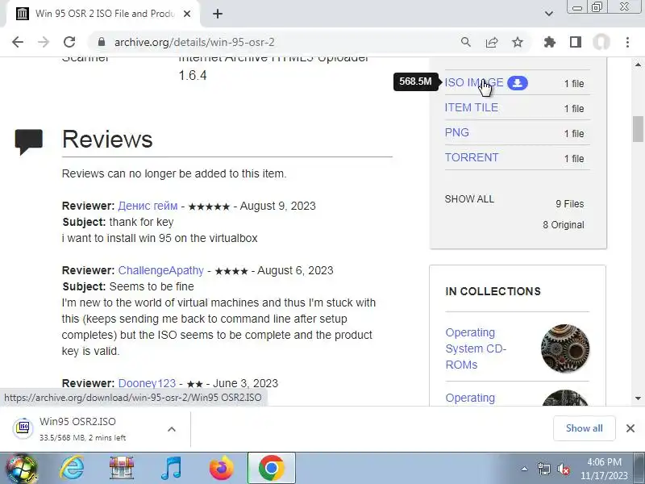Open the PNG download option

(457, 132)
